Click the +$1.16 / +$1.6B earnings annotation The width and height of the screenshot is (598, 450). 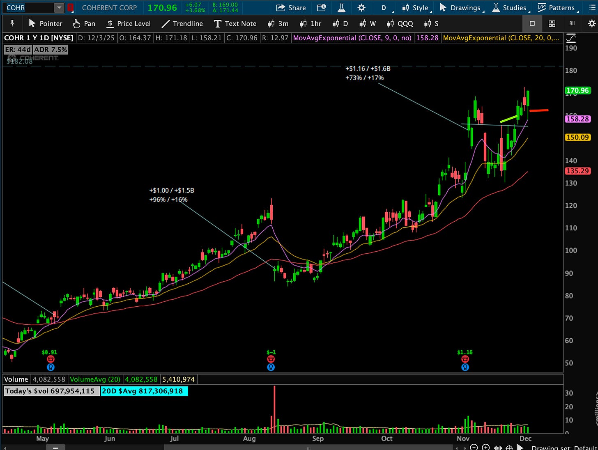coord(368,73)
